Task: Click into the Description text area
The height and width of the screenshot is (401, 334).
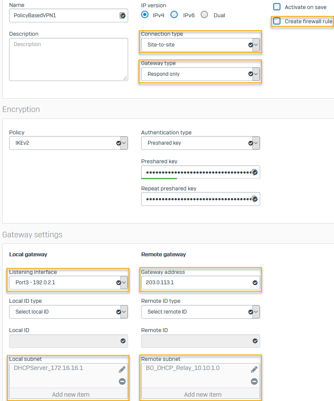Action: coord(68,59)
